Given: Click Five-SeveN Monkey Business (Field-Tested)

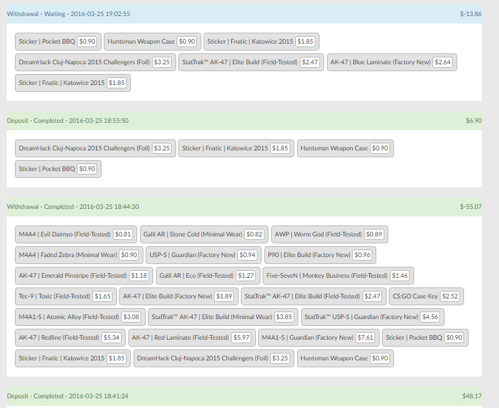Looking at the screenshot, I should [x=338, y=275].
